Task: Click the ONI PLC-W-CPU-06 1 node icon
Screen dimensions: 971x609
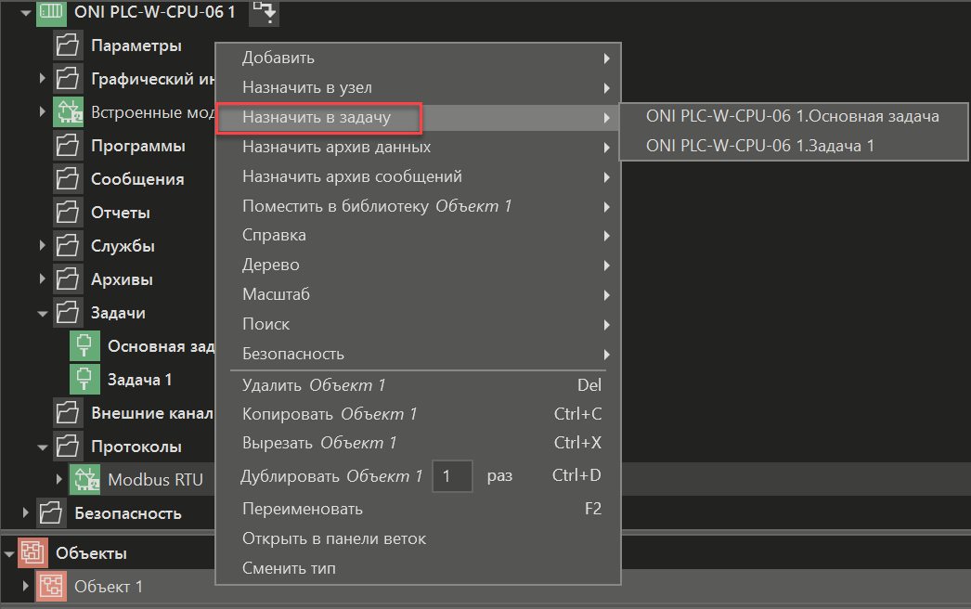Action: 51,12
